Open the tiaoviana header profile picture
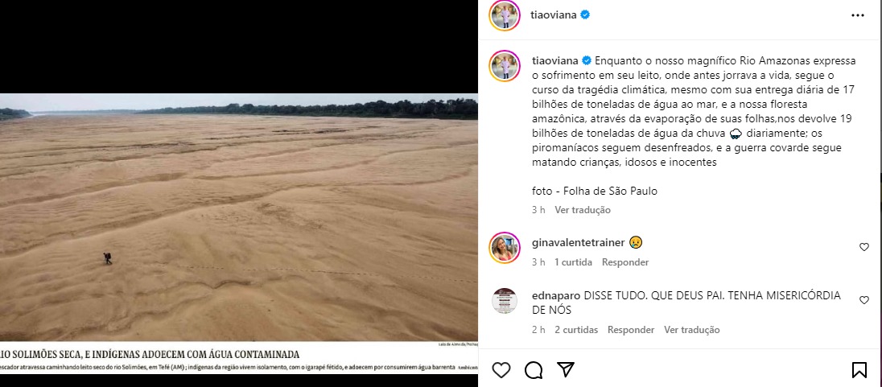This screenshot has width=882, height=387. click(504, 15)
